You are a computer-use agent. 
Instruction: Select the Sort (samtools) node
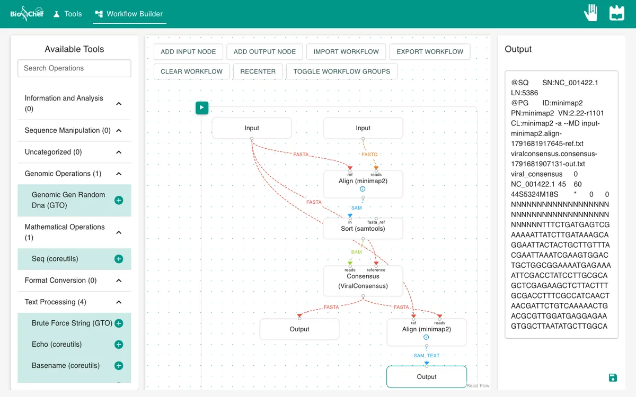[363, 229]
